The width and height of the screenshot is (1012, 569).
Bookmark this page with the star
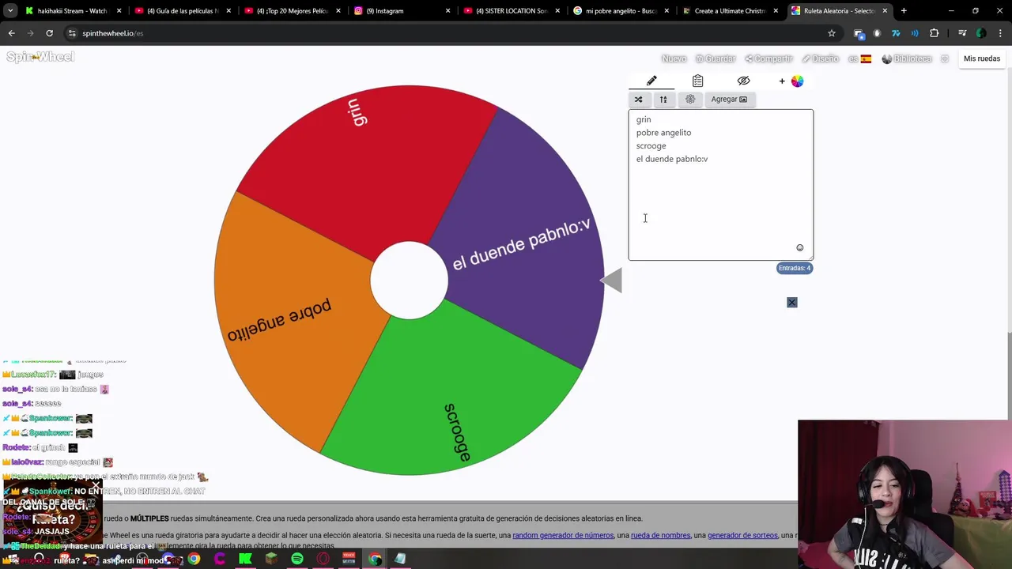point(831,33)
